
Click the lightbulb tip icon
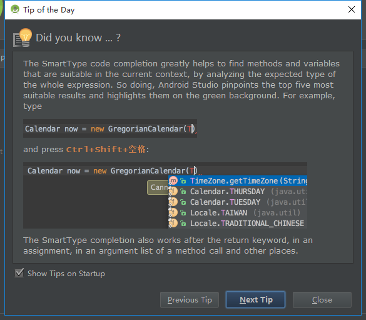(x=23, y=38)
